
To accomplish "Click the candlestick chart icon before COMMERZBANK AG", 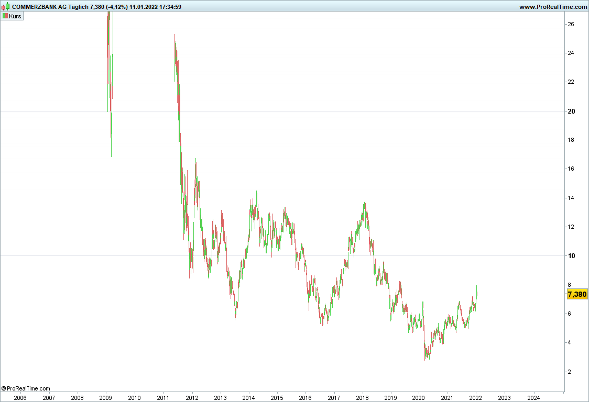I will (5, 6).
